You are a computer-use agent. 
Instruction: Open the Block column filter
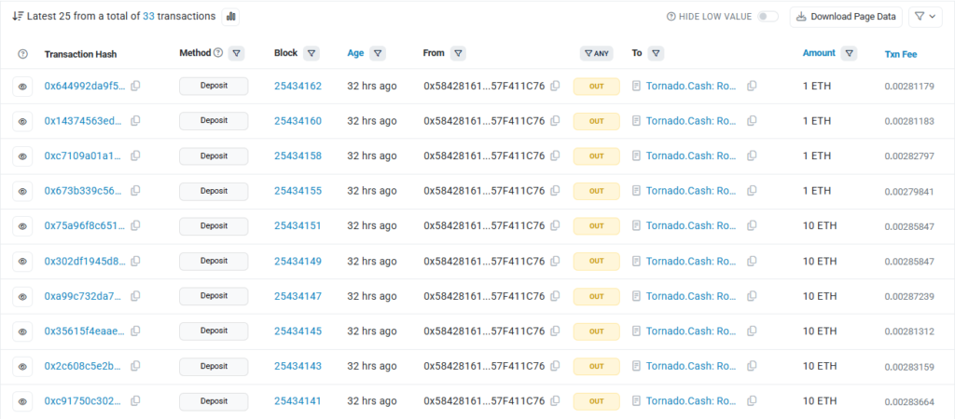311,53
